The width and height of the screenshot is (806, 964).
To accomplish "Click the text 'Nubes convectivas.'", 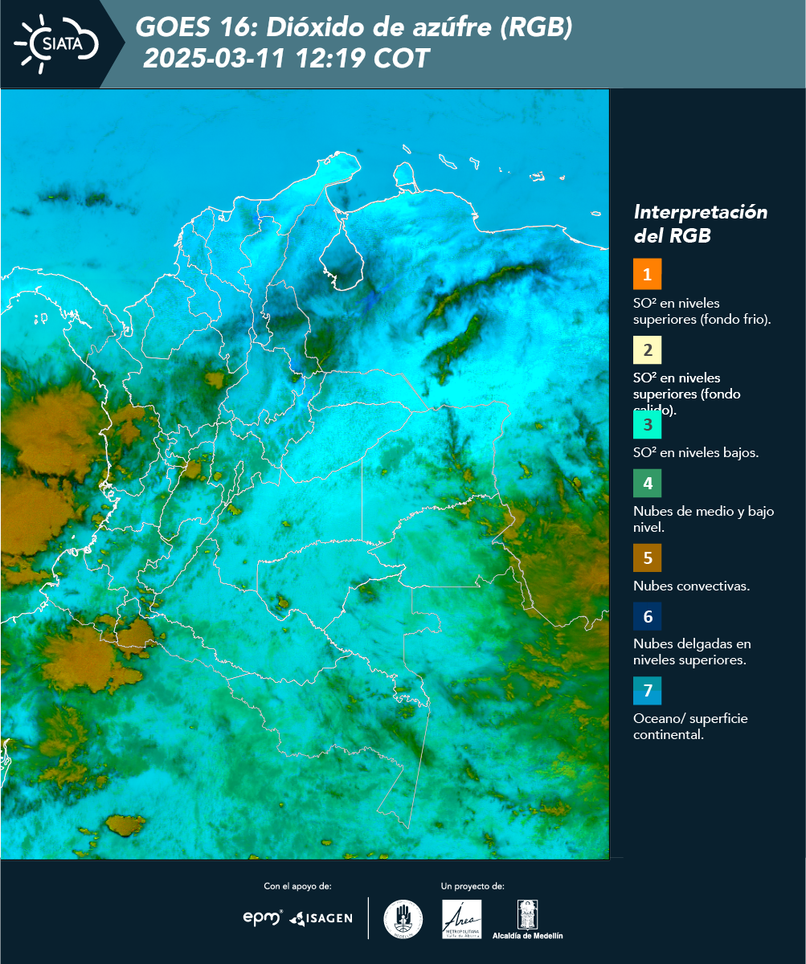I will click(692, 586).
